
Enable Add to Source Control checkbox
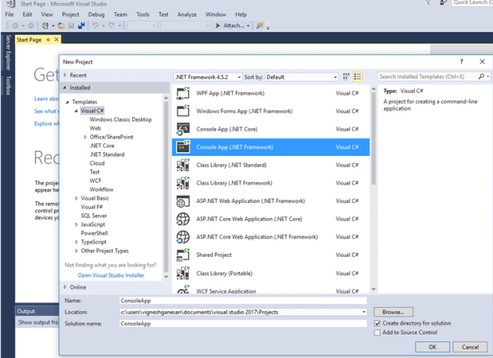pyautogui.click(x=377, y=332)
